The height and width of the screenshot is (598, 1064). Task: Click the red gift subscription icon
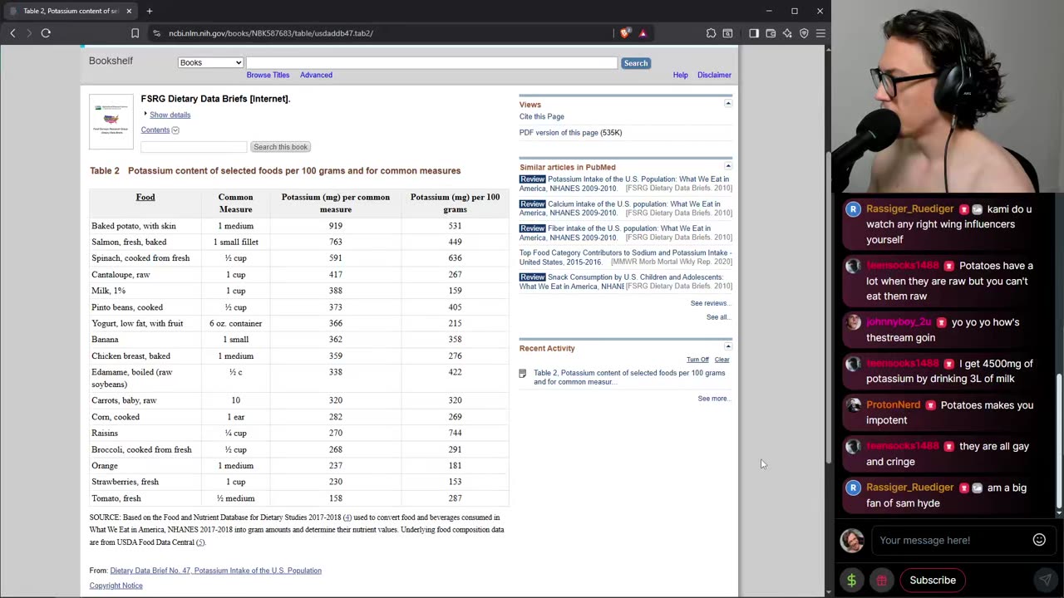[881, 580]
